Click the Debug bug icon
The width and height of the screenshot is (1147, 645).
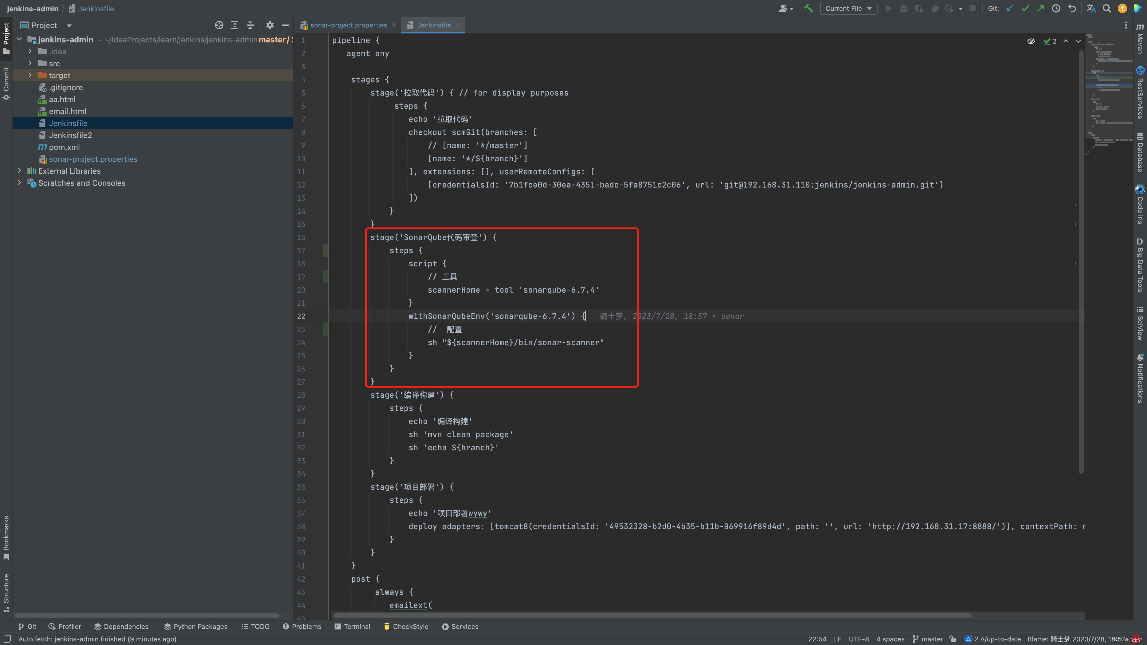(904, 8)
